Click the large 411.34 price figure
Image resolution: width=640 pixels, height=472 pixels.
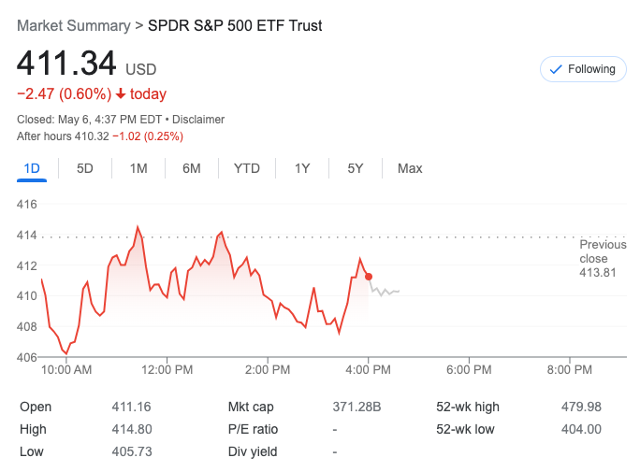click(x=66, y=64)
